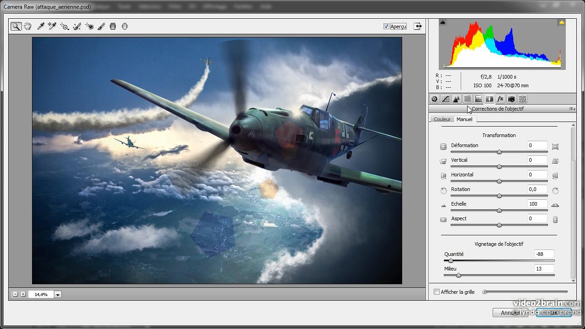585x329 pixels.
Task: Open the Tone Curve panel icon
Action: point(445,99)
